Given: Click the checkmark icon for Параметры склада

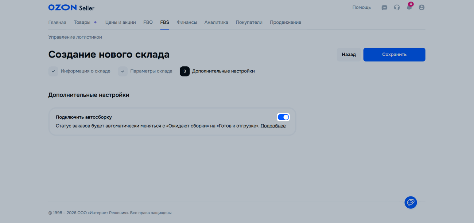Looking at the screenshot, I should pyautogui.click(x=123, y=71).
